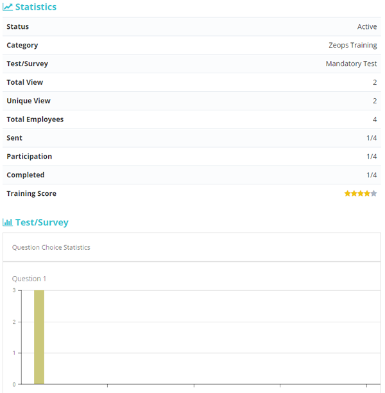Click the Completed row label

pyautogui.click(x=25, y=175)
